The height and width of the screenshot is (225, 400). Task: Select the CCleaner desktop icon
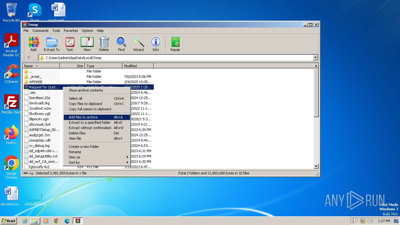11,74
